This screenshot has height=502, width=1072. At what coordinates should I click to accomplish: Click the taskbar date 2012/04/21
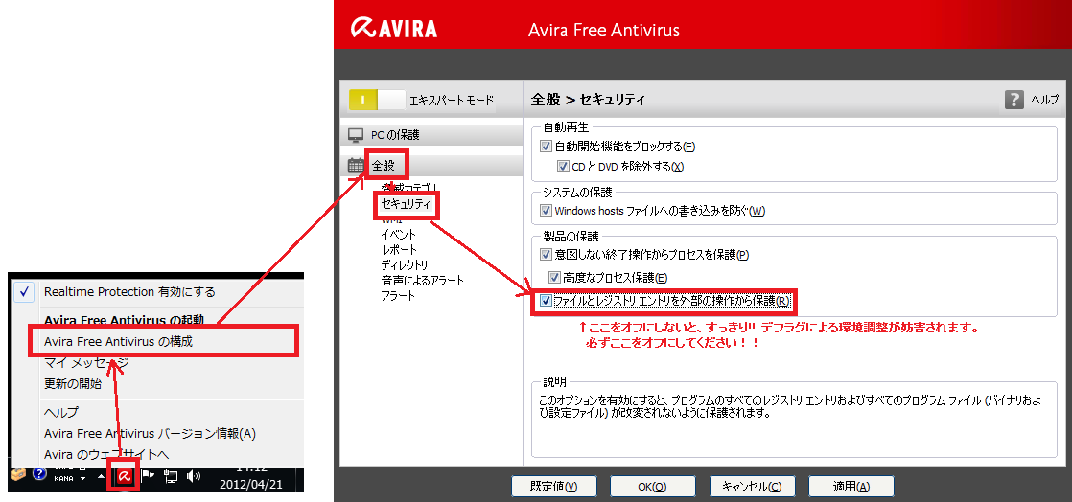pyautogui.click(x=251, y=484)
